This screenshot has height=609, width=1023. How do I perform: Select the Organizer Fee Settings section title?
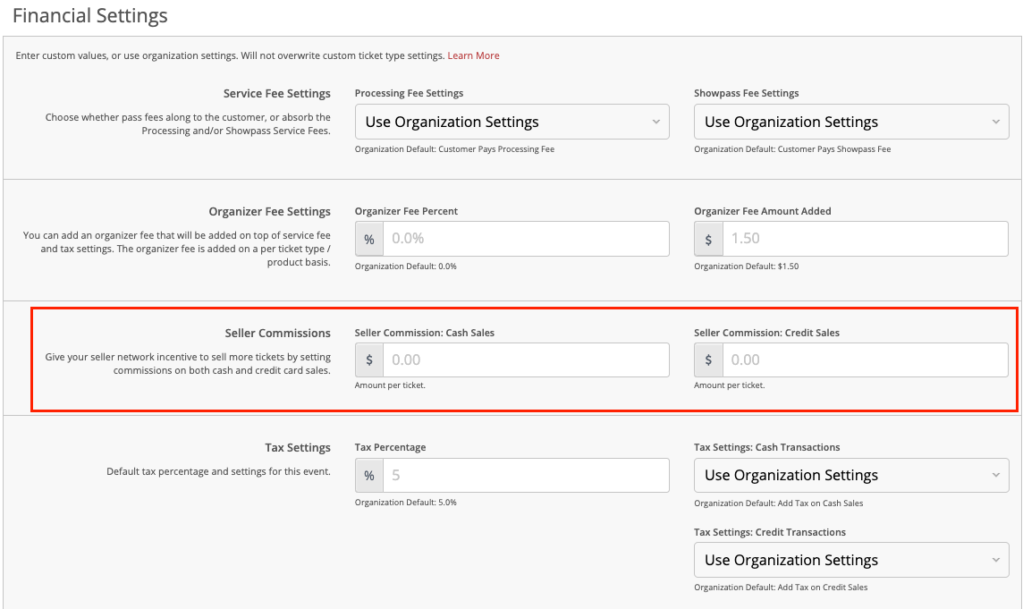269,211
